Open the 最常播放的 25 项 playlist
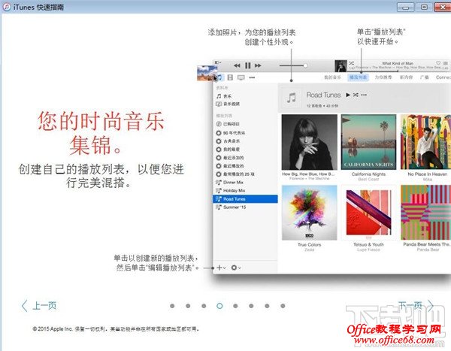Screen dimensions: 451x351 pos(235,174)
